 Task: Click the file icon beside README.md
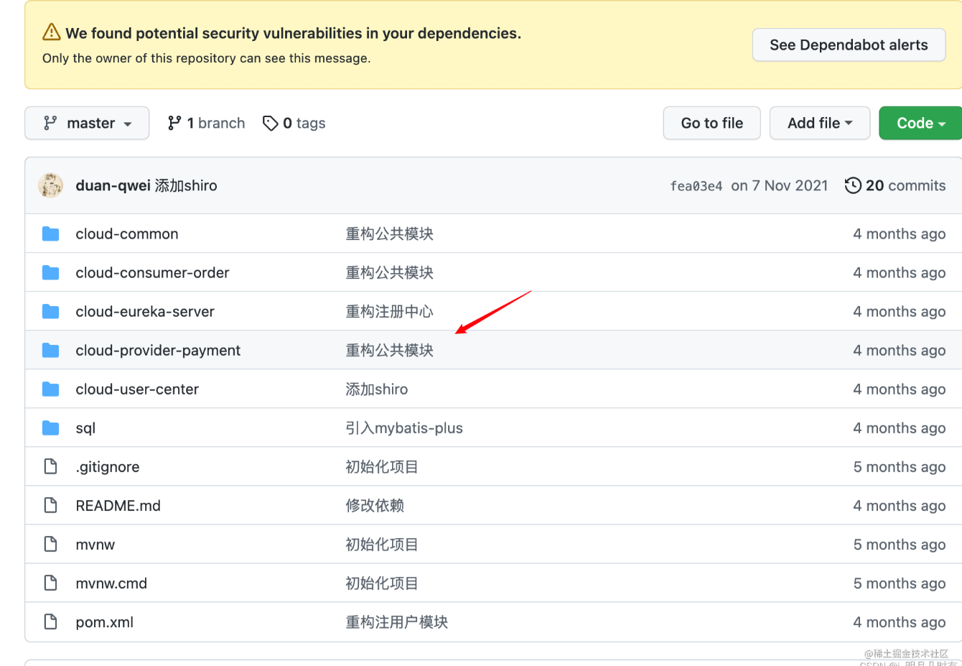click(50, 505)
